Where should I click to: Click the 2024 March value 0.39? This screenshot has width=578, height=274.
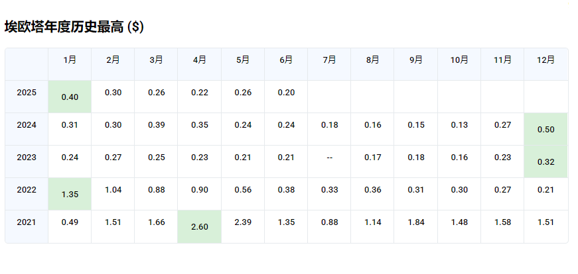157,125
